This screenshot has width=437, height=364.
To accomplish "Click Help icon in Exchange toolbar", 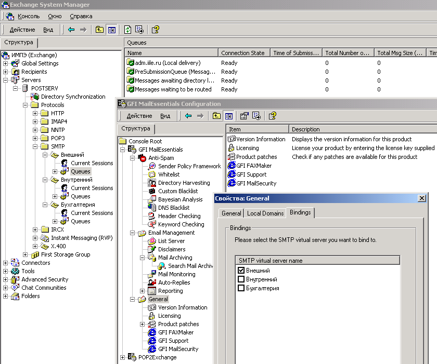I will [x=156, y=30].
